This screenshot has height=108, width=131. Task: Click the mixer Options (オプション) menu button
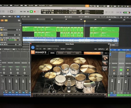7,49
